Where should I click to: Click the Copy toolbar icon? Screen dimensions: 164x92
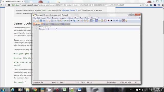[58, 21]
